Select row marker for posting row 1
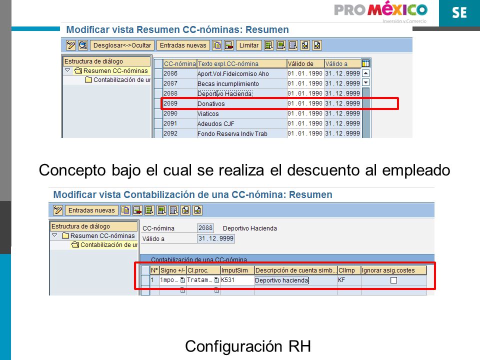 tap(145, 280)
